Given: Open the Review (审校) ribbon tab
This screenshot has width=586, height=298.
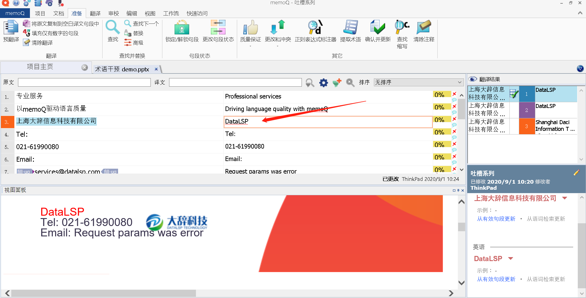Looking at the screenshot, I should pos(114,13).
